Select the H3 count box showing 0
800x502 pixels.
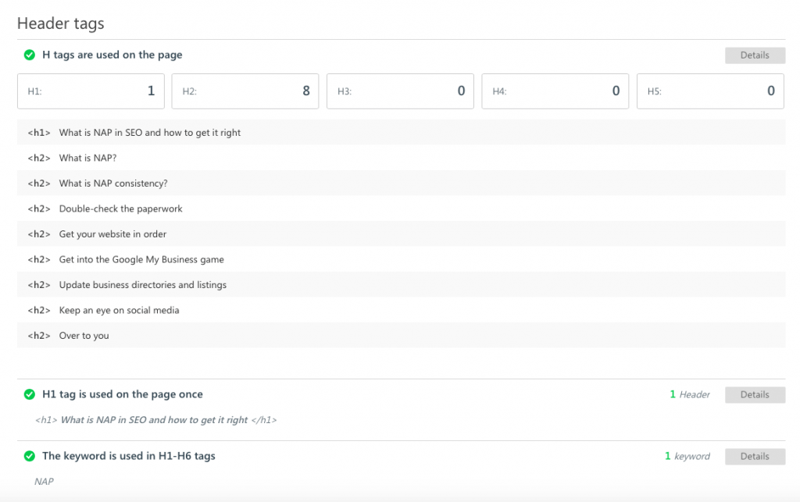pyautogui.click(x=400, y=91)
